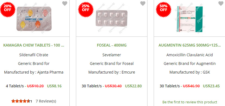Open the Kamagra-100 blister pack image
Screen dimensions: 225x106
[34, 19]
